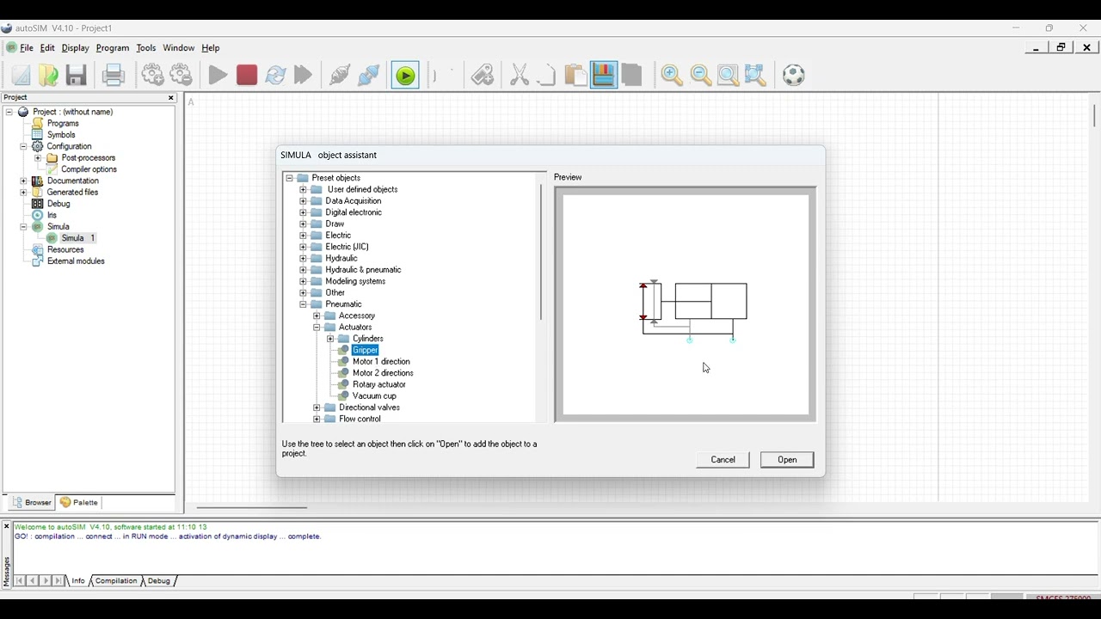The image size is (1101, 619).
Task: Select the Compilation messages tab
Action: 116,581
